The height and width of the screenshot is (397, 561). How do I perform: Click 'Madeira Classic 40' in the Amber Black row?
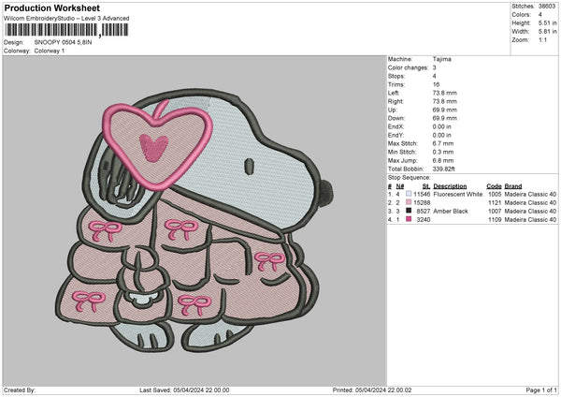pos(530,211)
